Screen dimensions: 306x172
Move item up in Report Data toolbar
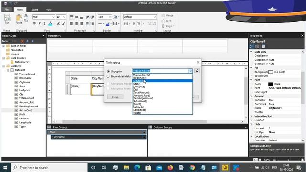27,41
